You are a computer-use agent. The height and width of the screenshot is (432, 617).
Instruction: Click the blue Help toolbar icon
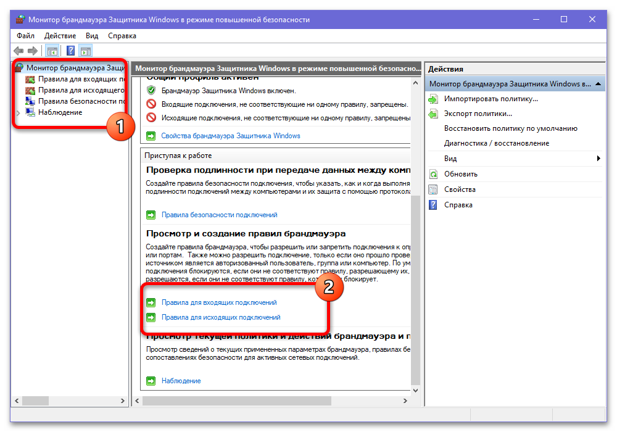pos(70,51)
